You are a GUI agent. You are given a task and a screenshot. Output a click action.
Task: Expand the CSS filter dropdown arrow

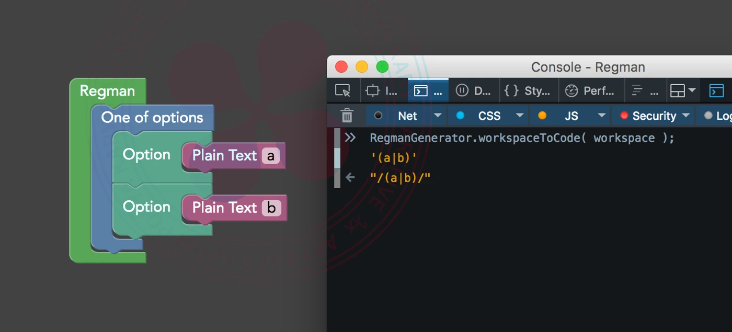[519, 116]
